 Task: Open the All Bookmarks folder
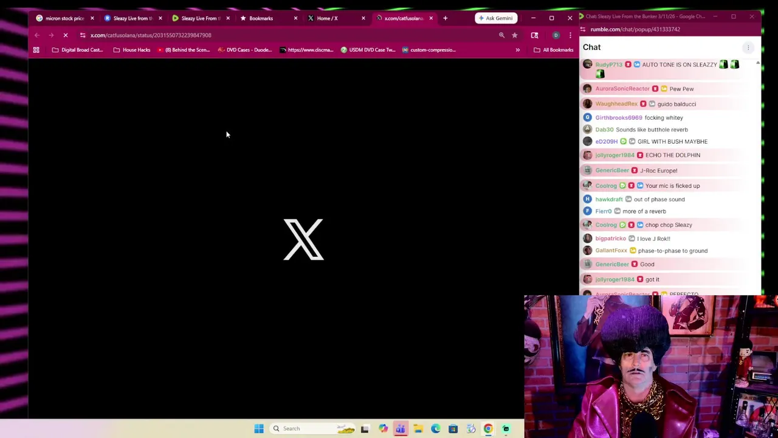point(554,50)
